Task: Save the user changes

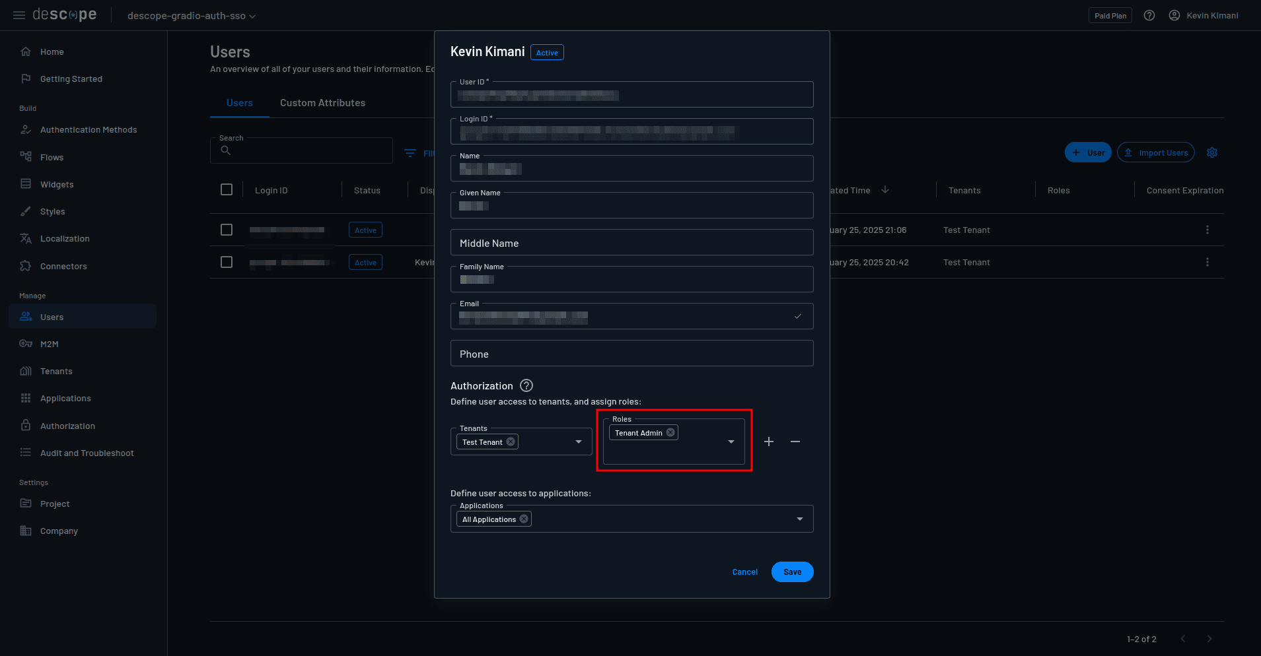Action: 792,572
